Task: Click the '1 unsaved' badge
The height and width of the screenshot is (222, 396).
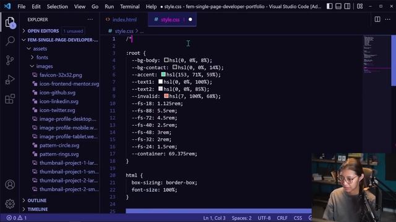Action: [73, 31]
